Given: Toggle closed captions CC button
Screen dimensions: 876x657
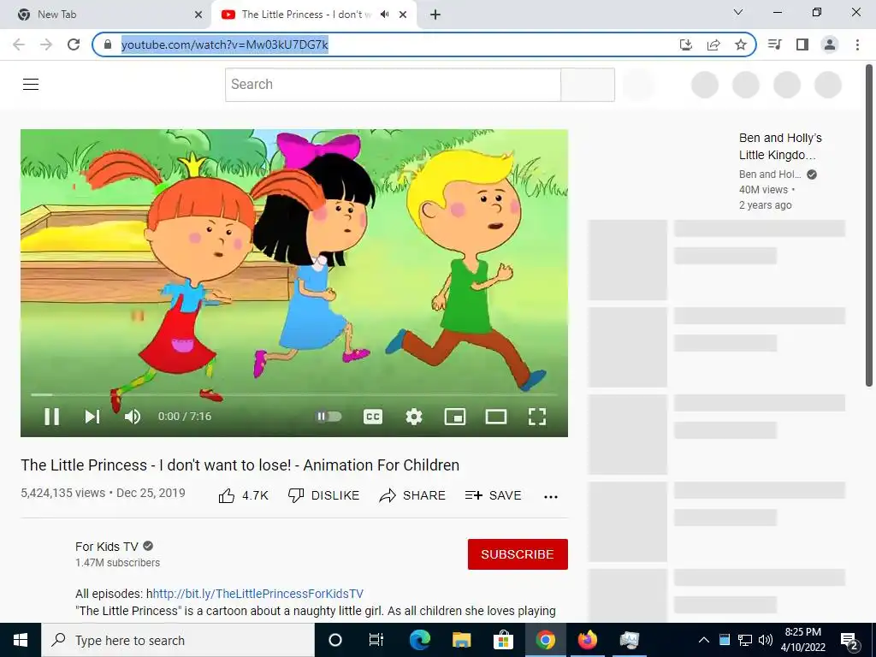Looking at the screenshot, I should pos(373,417).
